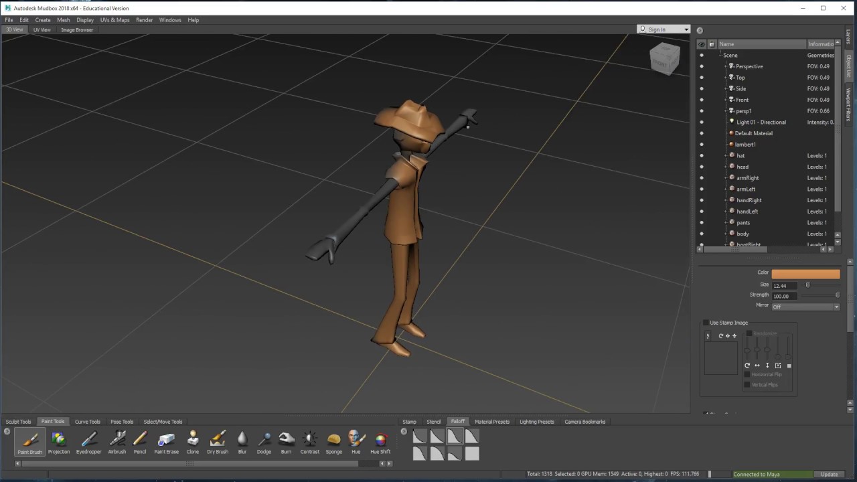Click the collapse arrow beside the Sign In box
This screenshot has height=482, width=857.
[700, 30]
